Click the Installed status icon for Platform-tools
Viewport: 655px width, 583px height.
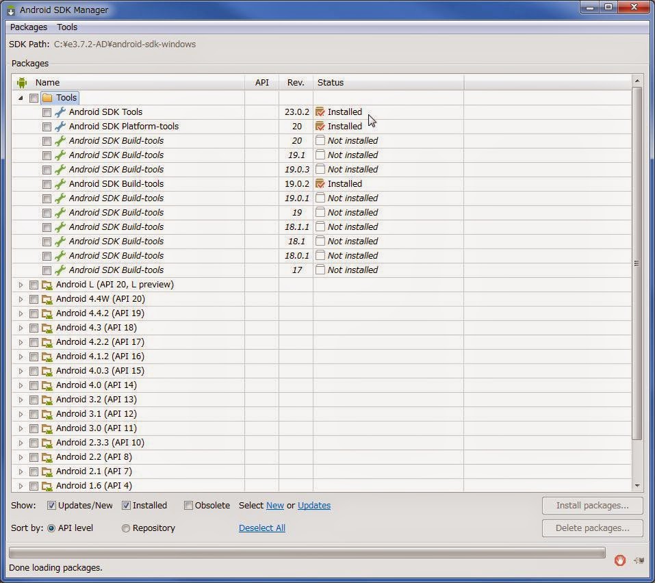click(x=320, y=126)
